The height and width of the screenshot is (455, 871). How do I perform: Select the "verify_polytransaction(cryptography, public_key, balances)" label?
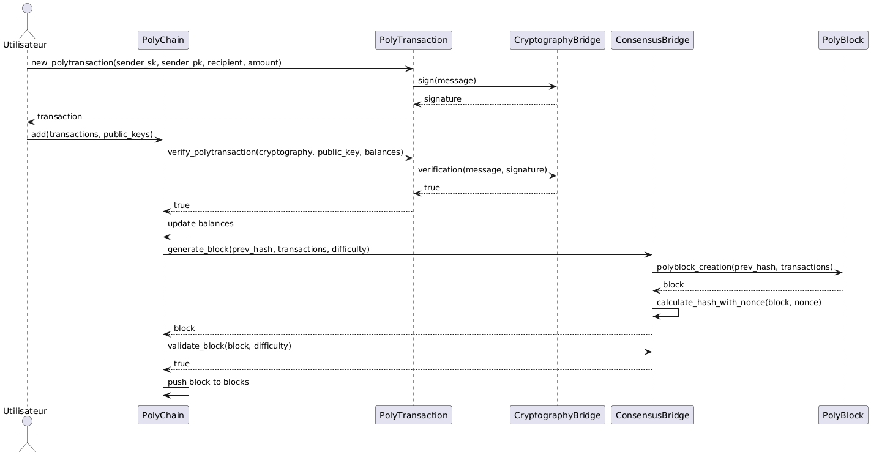(286, 152)
